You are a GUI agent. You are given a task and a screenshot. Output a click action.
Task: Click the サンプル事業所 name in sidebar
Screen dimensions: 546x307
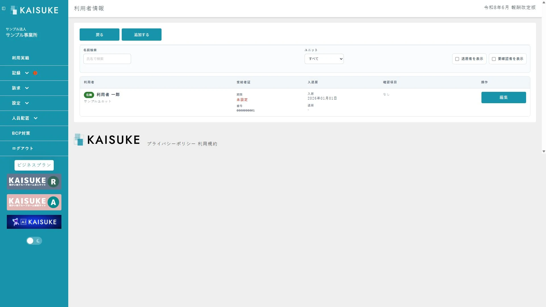point(22,35)
